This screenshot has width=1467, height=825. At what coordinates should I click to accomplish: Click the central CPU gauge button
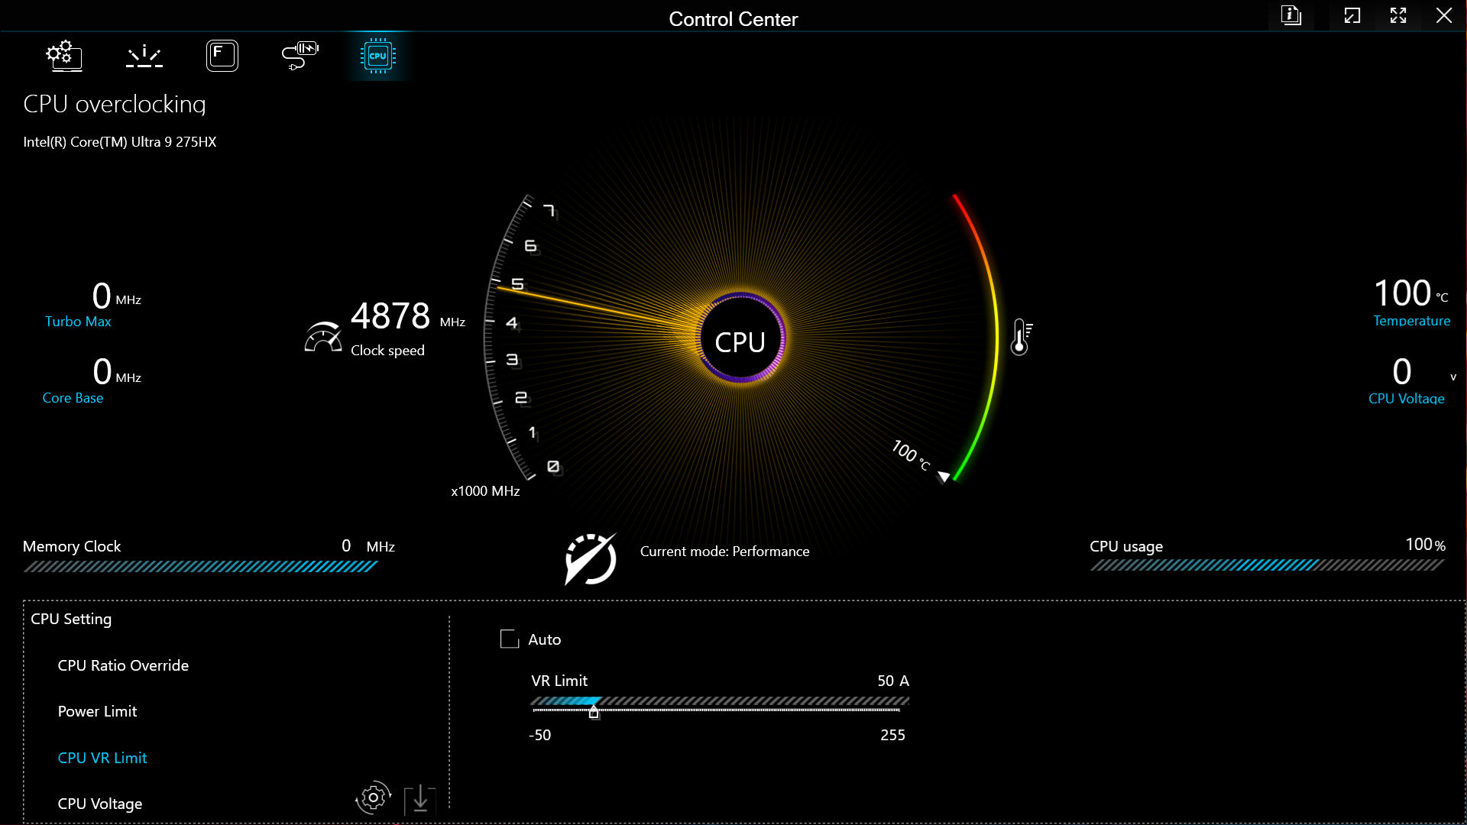pyautogui.click(x=740, y=341)
